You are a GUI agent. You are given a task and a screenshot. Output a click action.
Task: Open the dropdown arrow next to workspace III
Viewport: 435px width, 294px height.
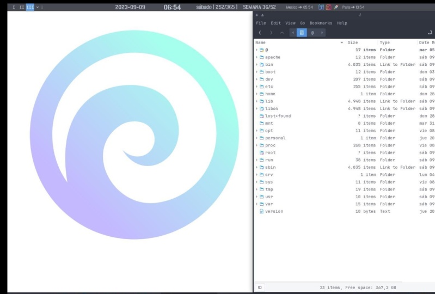pos(38,7)
